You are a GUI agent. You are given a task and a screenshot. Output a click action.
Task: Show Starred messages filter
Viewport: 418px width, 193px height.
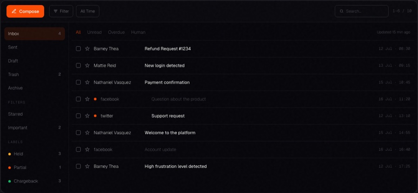pos(35,114)
